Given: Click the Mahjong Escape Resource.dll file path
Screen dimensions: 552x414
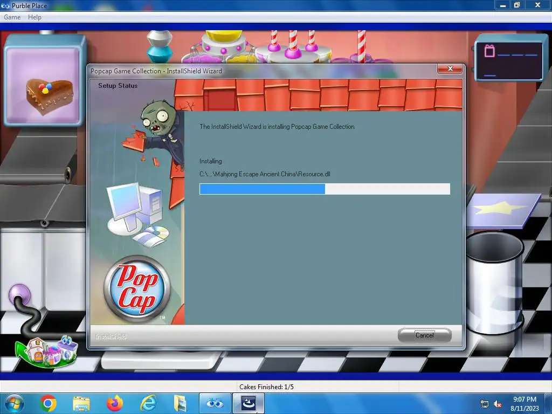Looking at the screenshot, I should (265, 174).
